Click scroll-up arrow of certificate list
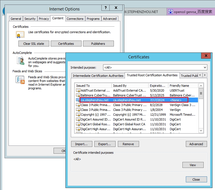 click(201, 86)
